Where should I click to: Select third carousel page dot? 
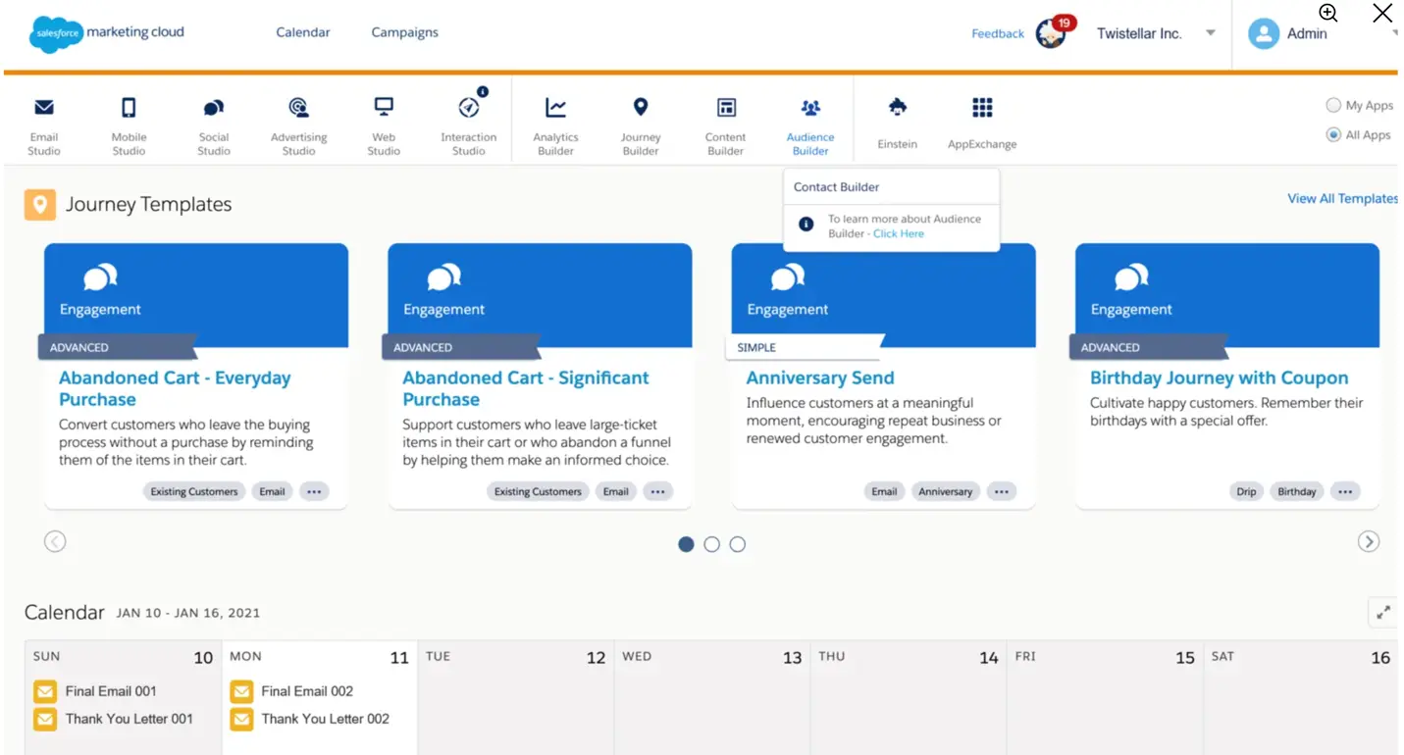(738, 544)
